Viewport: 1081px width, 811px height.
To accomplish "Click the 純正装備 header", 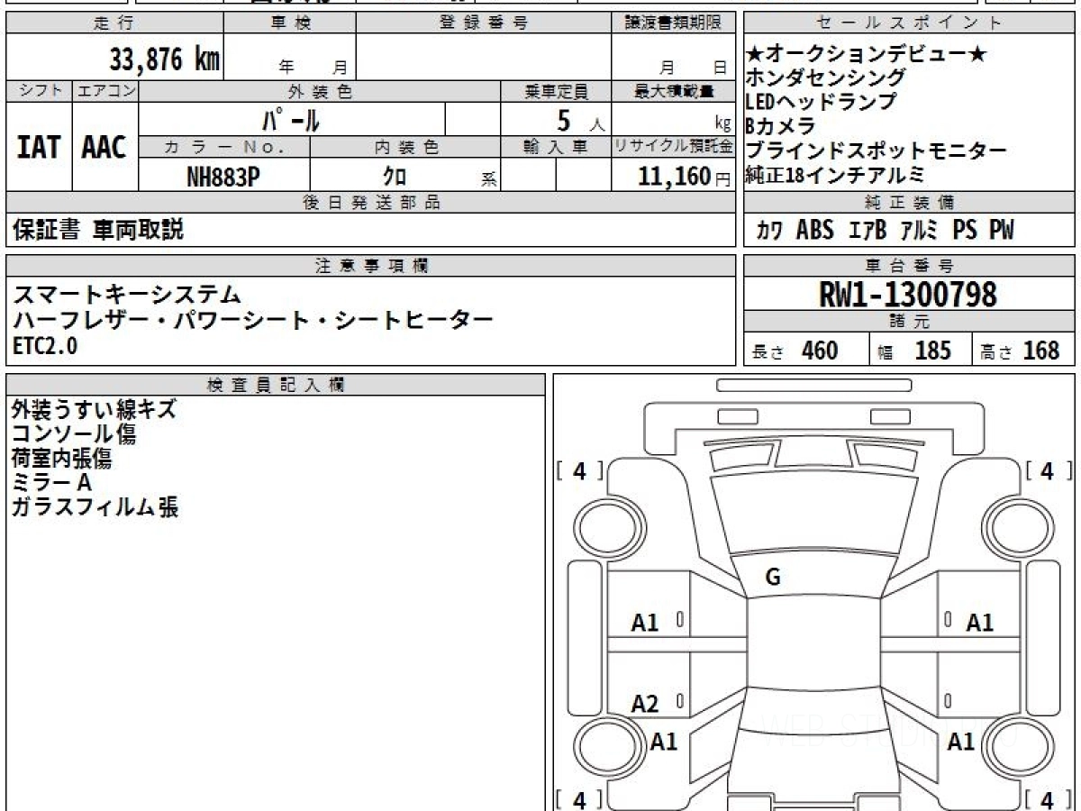I will (x=909, y=203).
